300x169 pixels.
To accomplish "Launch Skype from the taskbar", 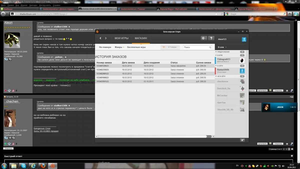I will pos(23,166).
